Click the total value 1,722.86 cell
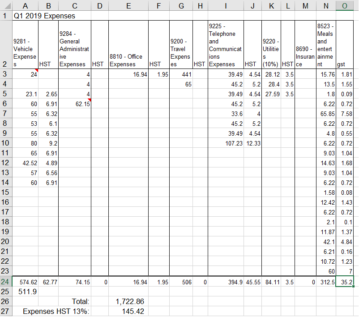This screenshot has width=359, height=317. [128, 301]
